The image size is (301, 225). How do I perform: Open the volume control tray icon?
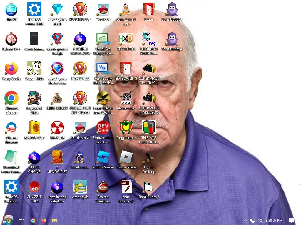[260, 221]
